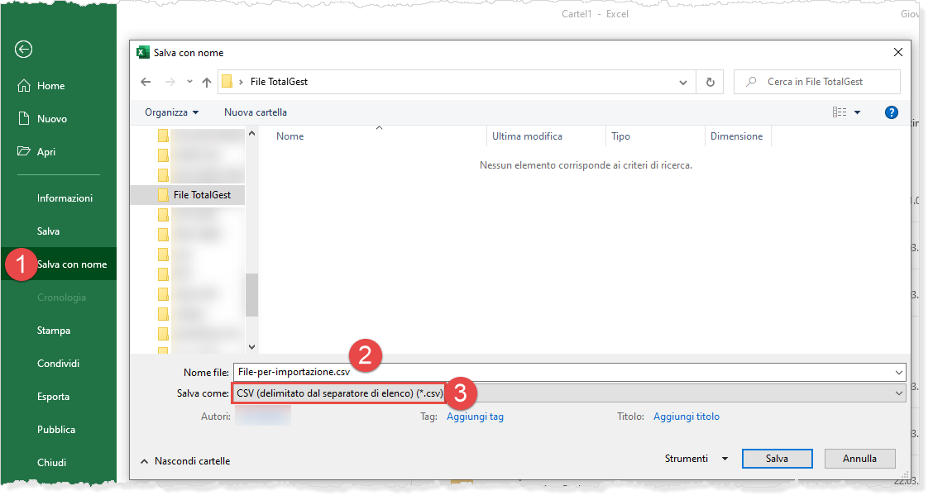Open the Esporta menu item
Viewport: 933px width, 500px height.
53,397
